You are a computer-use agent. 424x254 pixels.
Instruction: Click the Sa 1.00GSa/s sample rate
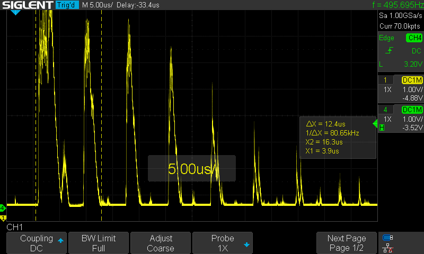401,16
